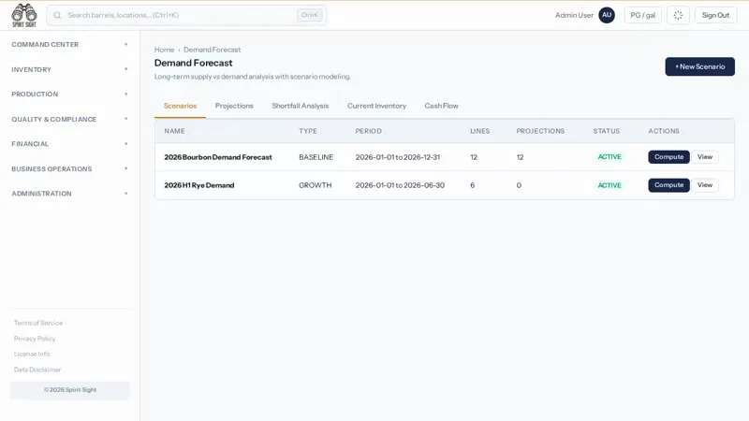
Task: Expand the Inventory sidebar section
Action: (x=69, y=69)
